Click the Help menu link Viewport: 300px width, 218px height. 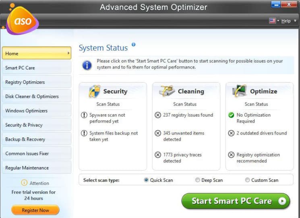point(286,21)
